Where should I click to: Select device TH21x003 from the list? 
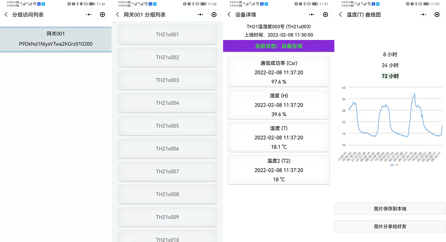pos(167,80)
